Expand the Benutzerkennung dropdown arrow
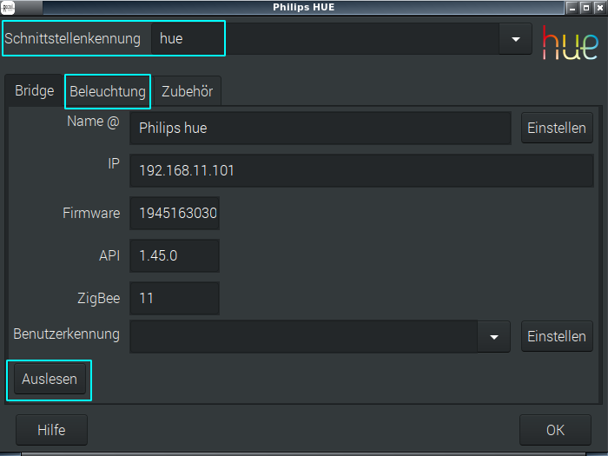The image size is (608, 456). coord(494,336)
